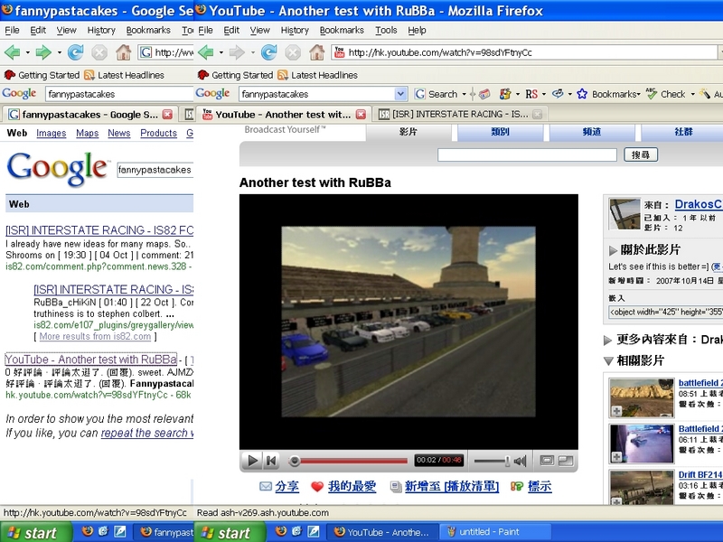Add first battlefield thumbnail to quicklist with plus
Screen dimensions: 723x542
tap(616, 411)
